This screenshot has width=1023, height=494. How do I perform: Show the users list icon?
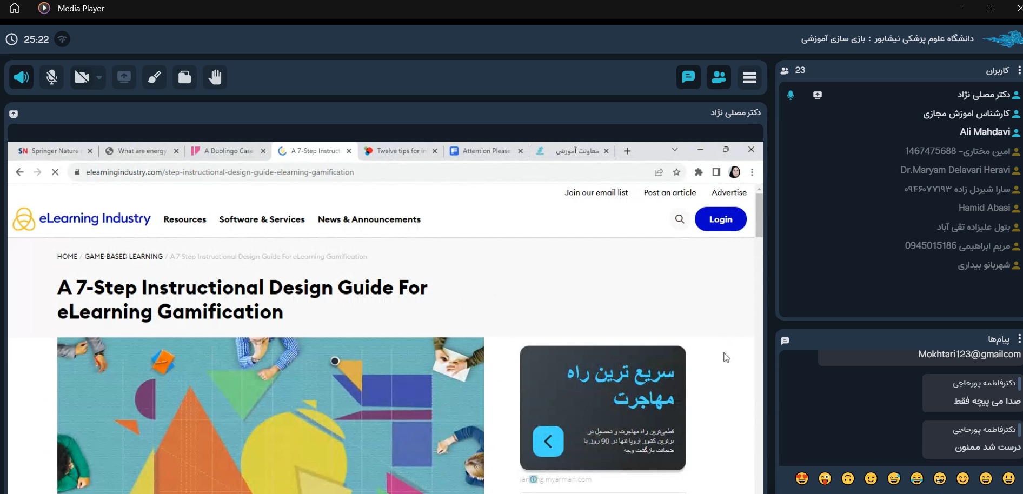(719, 77)
